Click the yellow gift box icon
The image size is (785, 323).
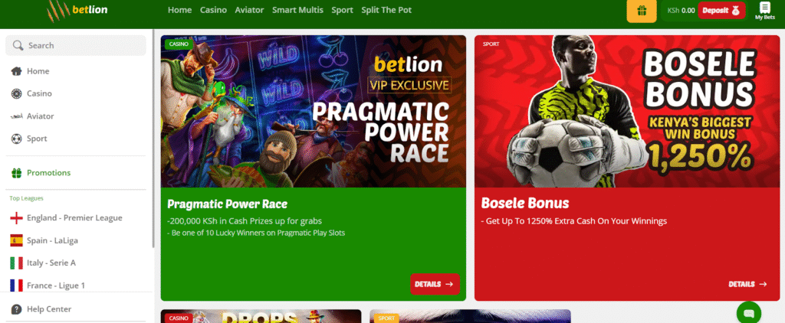click(x=642, y=11)
